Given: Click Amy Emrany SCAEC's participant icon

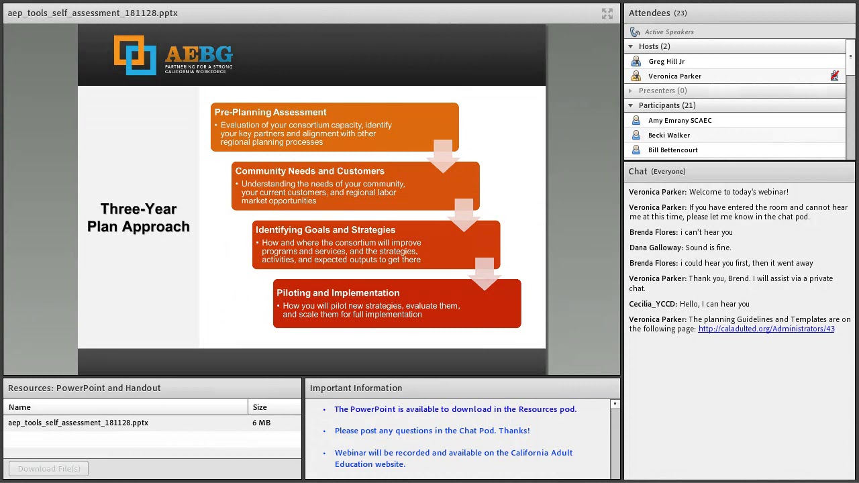Looking at the screenshot, I should coord(636,120).
